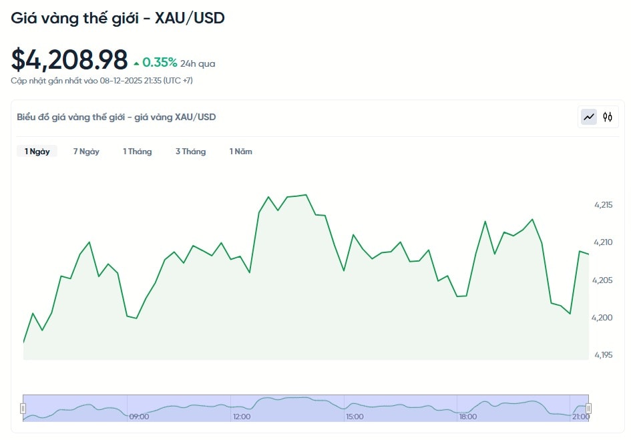Click the 15:00 marker in navigator
The width and height of the screenshot is (631, 440).
355,417
